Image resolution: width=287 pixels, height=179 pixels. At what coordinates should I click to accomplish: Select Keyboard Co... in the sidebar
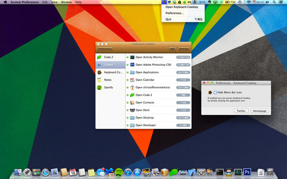(x=110, y=72)
